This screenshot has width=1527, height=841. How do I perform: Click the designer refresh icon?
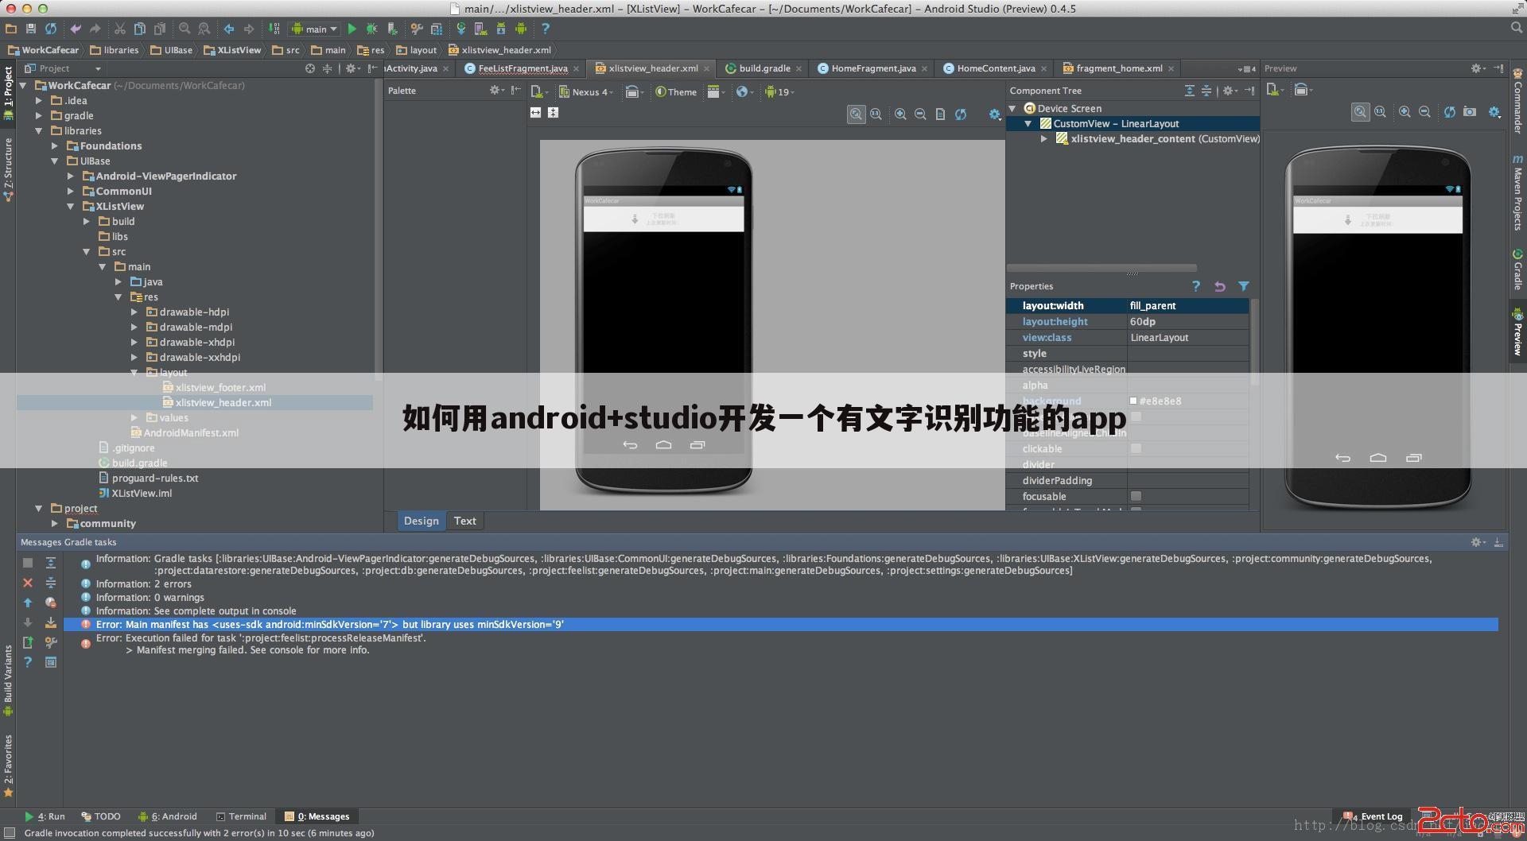[961, 114]
